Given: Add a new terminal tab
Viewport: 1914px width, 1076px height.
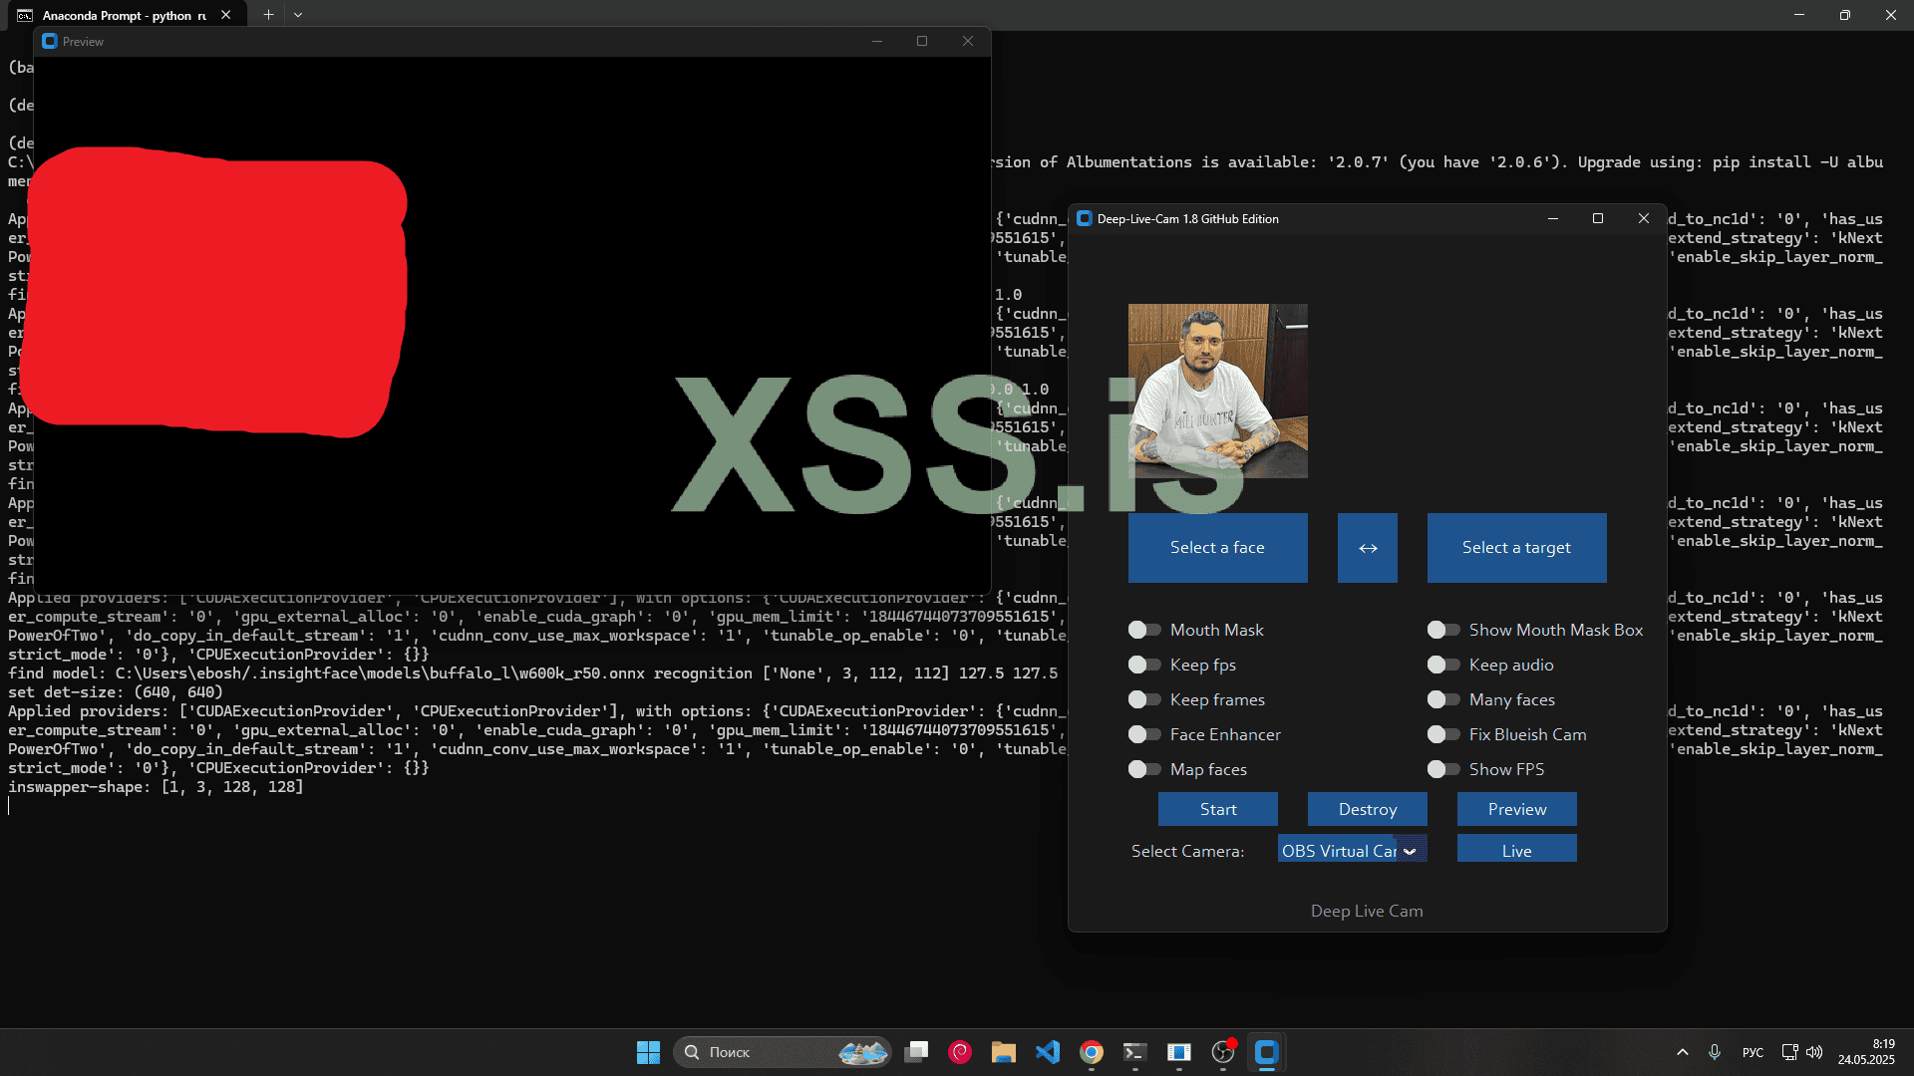Looking at the screenshot, I should [x=268, y=15].
